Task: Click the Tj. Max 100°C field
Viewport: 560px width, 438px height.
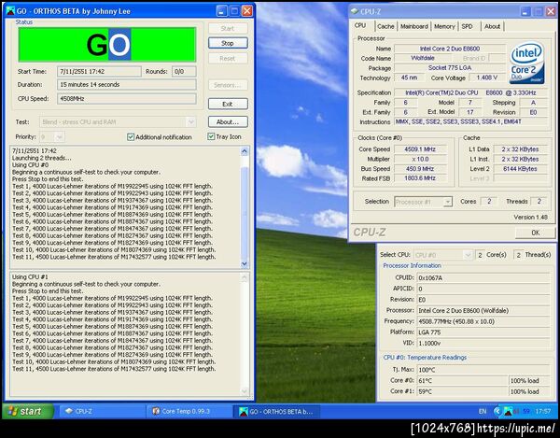Action: pos(483,370)
